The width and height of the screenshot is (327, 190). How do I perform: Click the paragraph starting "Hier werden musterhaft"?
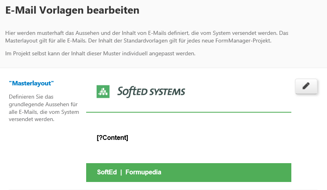click(x=147, y=37)
